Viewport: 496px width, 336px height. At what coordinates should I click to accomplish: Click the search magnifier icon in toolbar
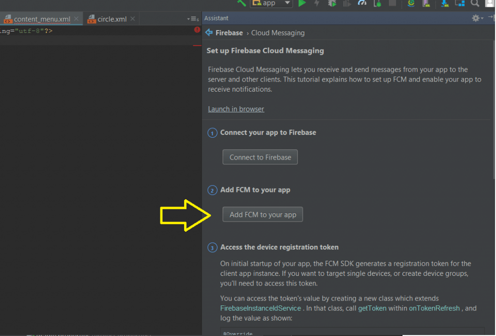(x=475, y=3)
